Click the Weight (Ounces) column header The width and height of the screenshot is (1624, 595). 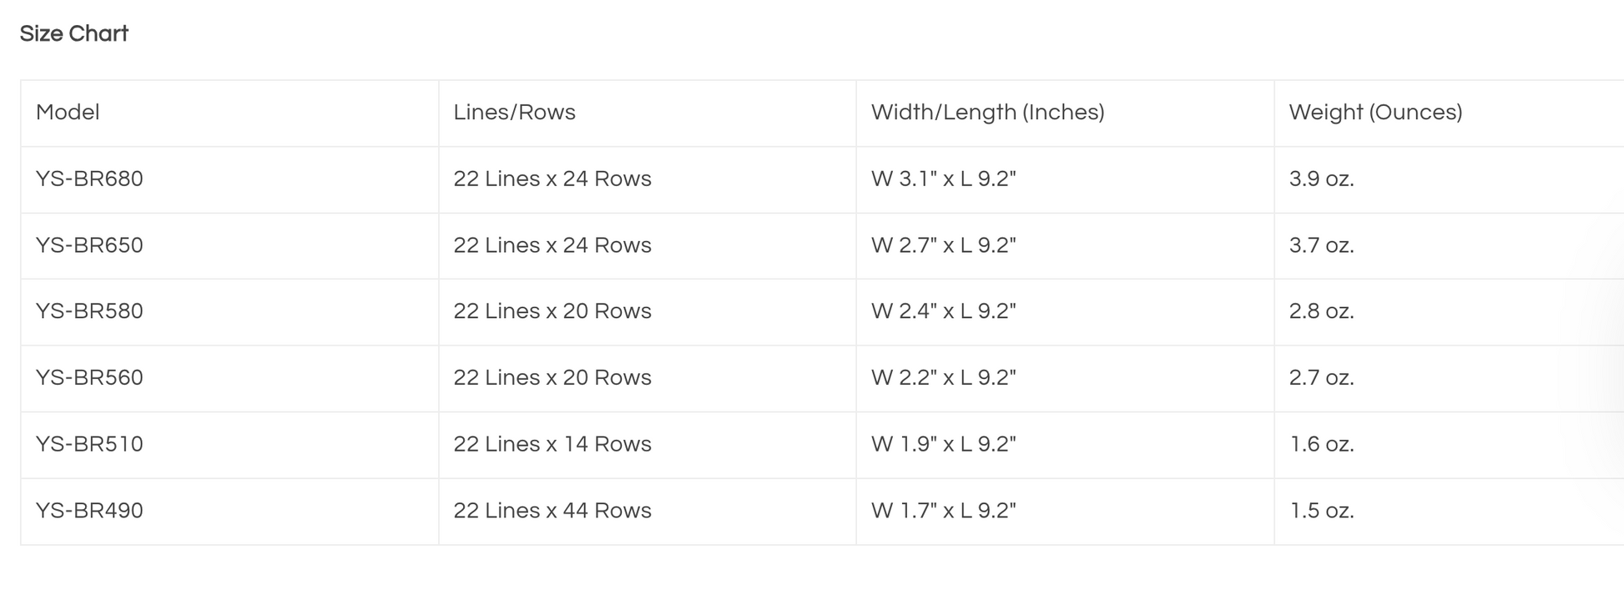coord(1375,113)
